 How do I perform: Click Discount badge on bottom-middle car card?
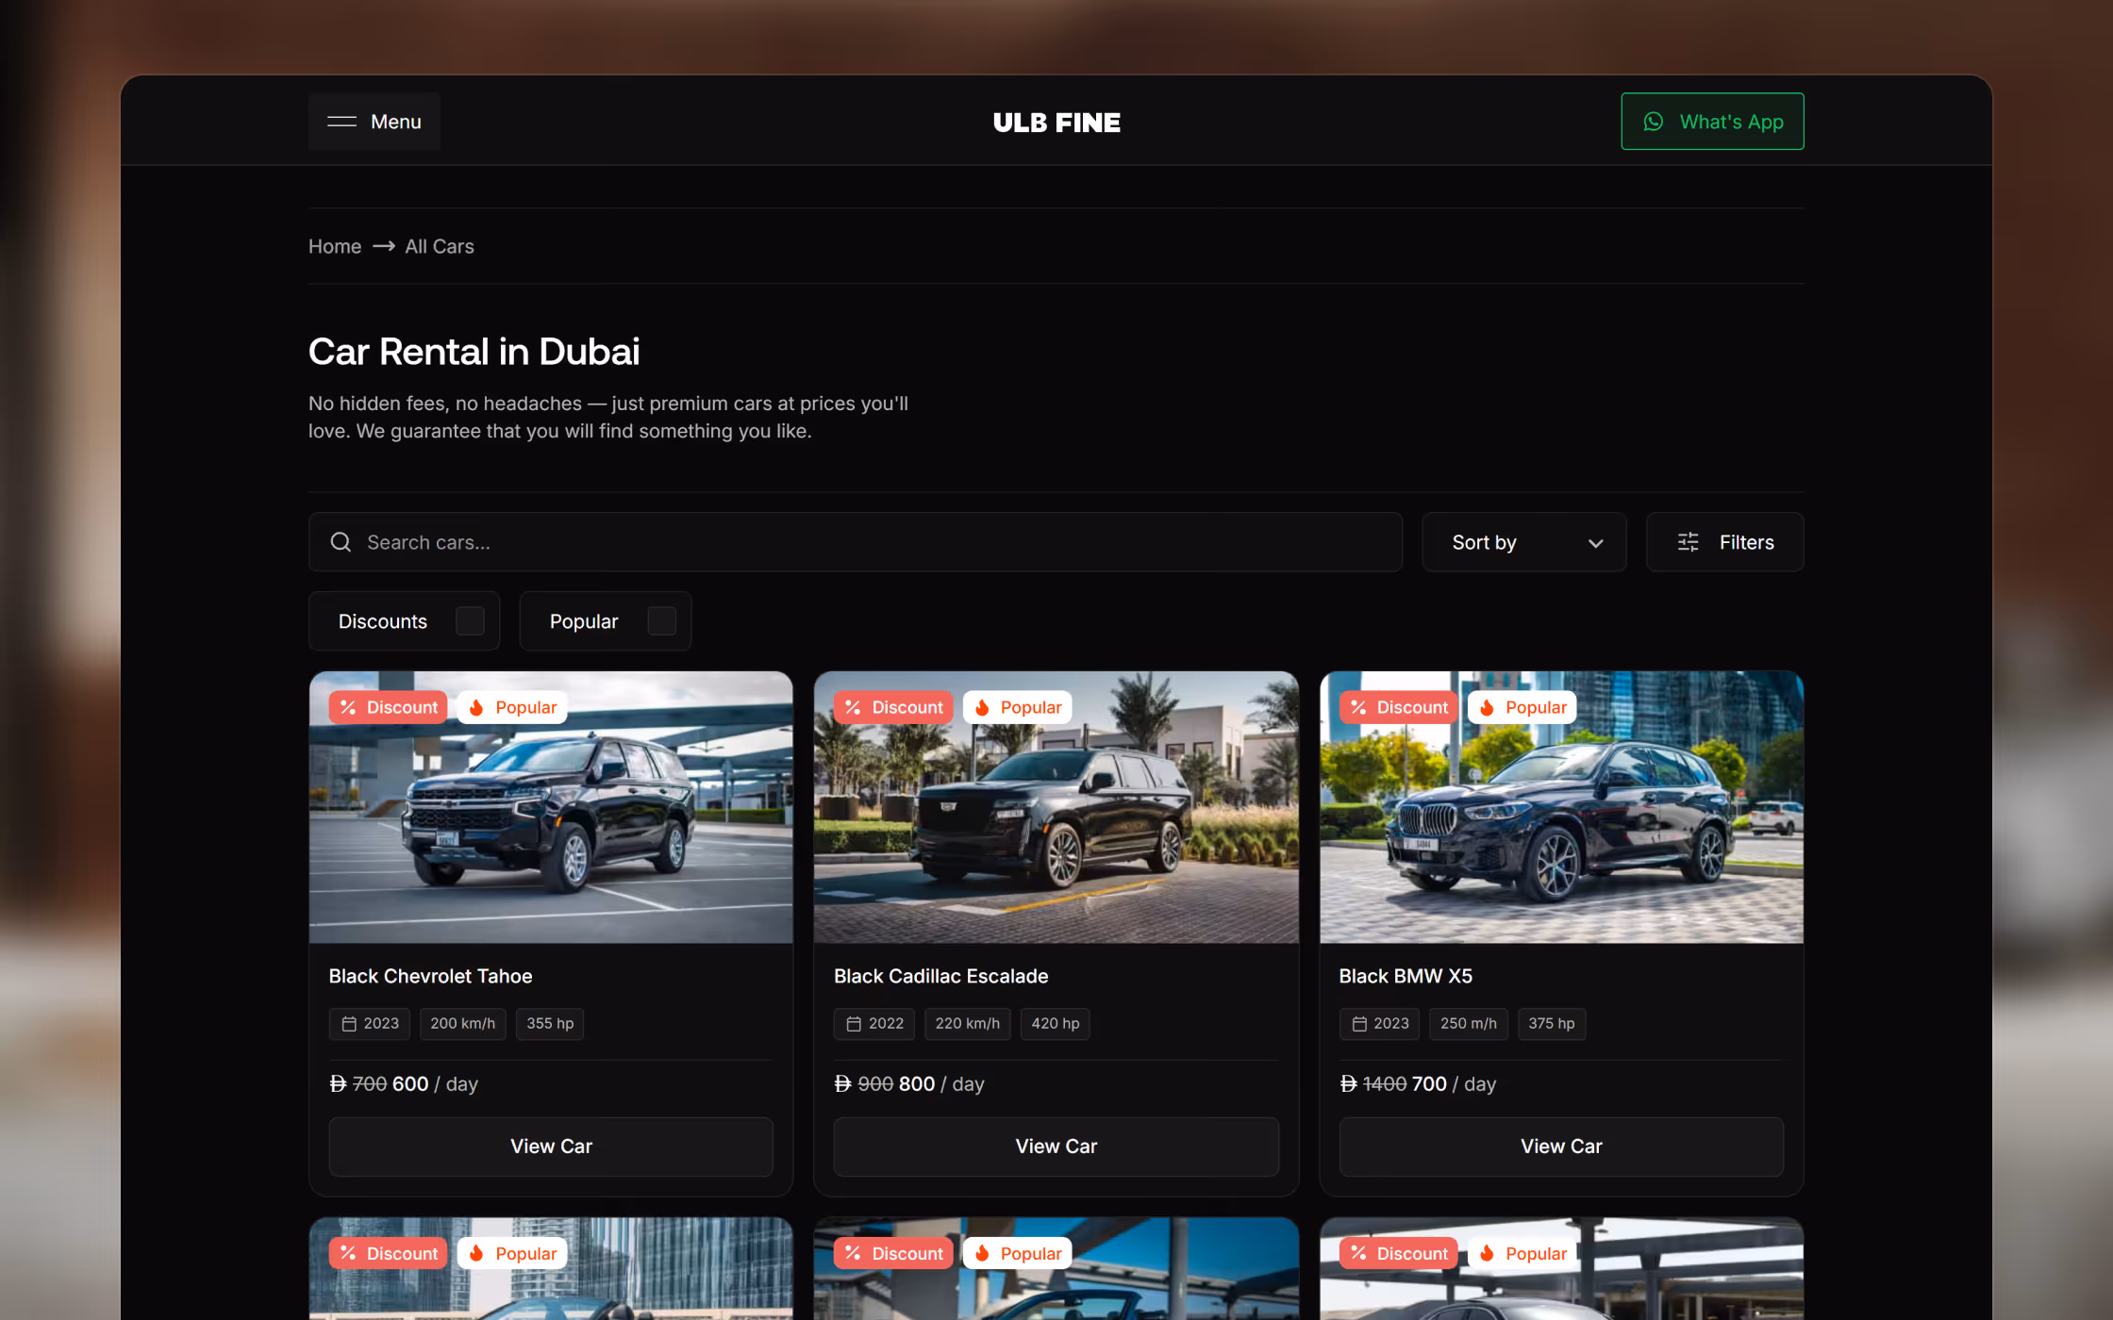click(x=893, y=1253)
